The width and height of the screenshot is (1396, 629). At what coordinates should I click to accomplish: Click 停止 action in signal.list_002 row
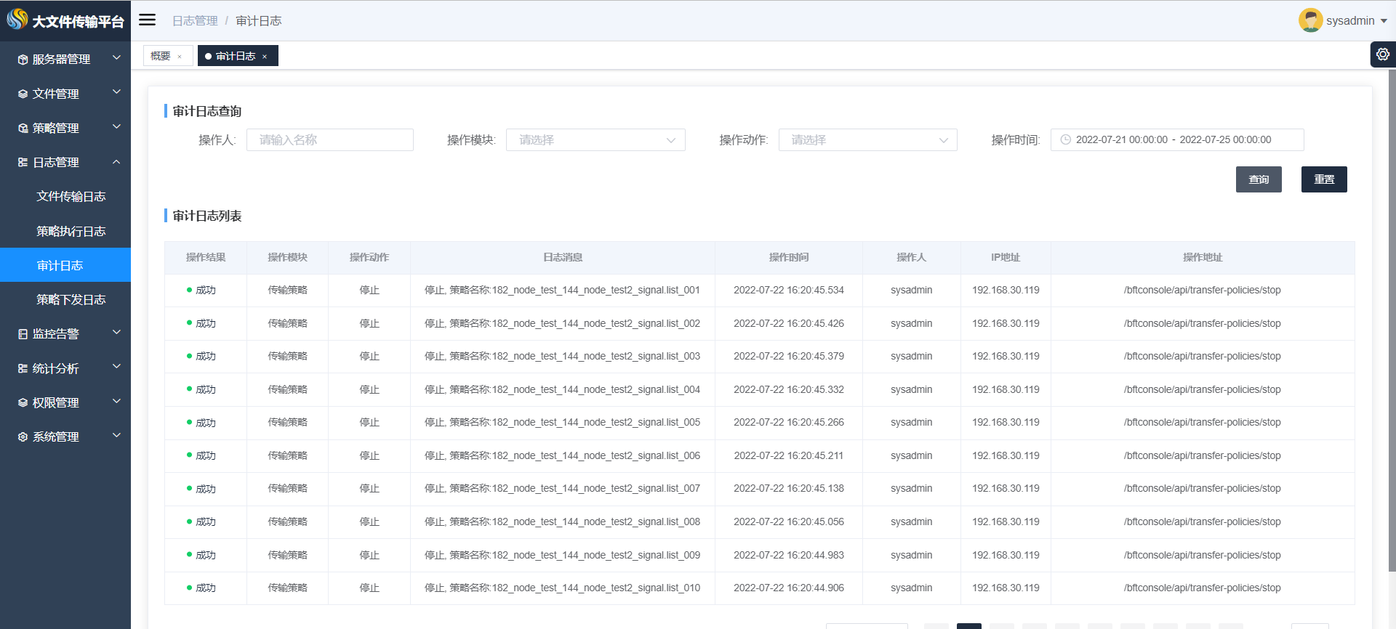(369, 323)
